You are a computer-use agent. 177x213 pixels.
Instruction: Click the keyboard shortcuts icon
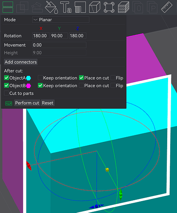[x=9, y=103]
